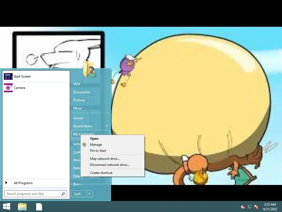Open the Pictures folder link

coord(79,100)
